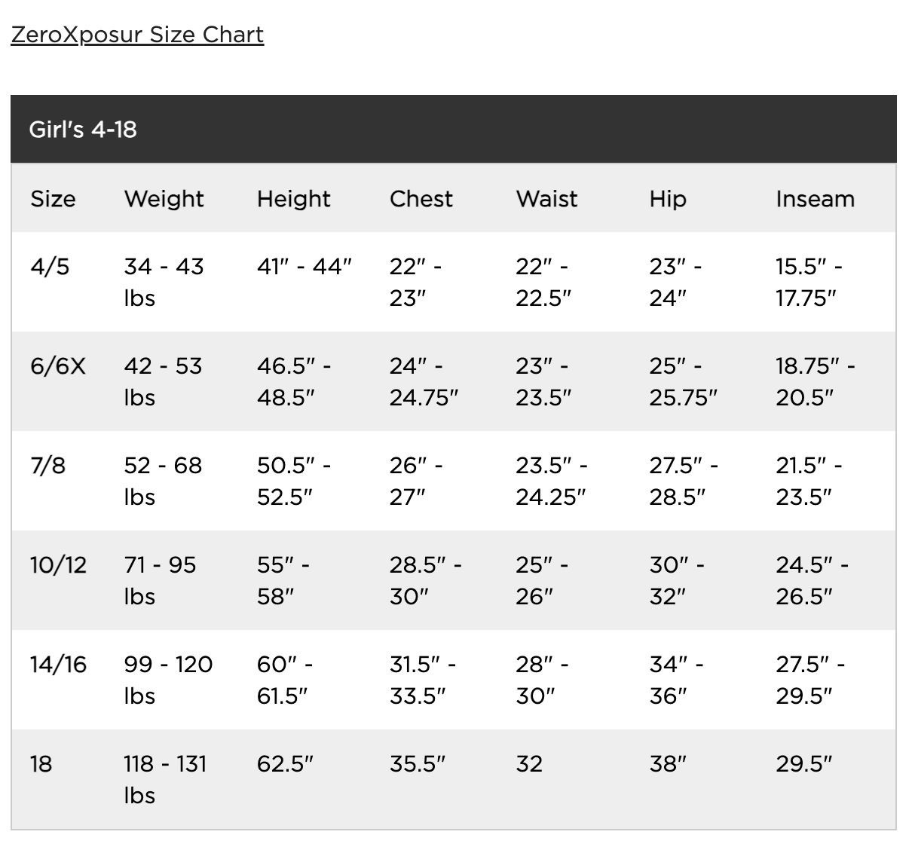Screen dimensions: 915x850
Task: Select the 10/12 size row label
Action: coord(58,565)
